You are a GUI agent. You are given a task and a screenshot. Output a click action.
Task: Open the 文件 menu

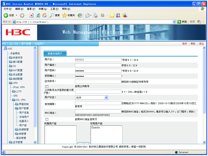(x=8, y=9)
